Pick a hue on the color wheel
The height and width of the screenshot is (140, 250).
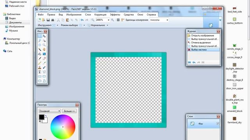(x=63, y=127)
